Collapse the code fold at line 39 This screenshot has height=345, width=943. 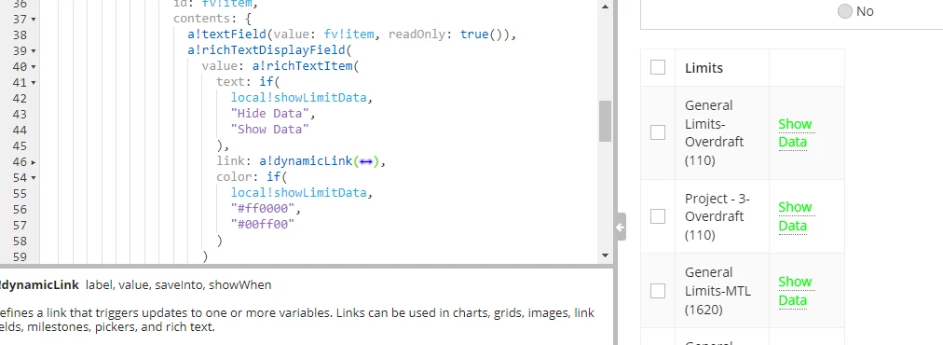click(33, 51)
